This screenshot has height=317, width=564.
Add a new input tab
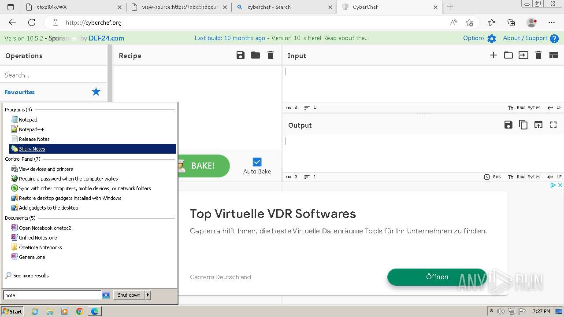pyautogui.click(x=493, y=55)
